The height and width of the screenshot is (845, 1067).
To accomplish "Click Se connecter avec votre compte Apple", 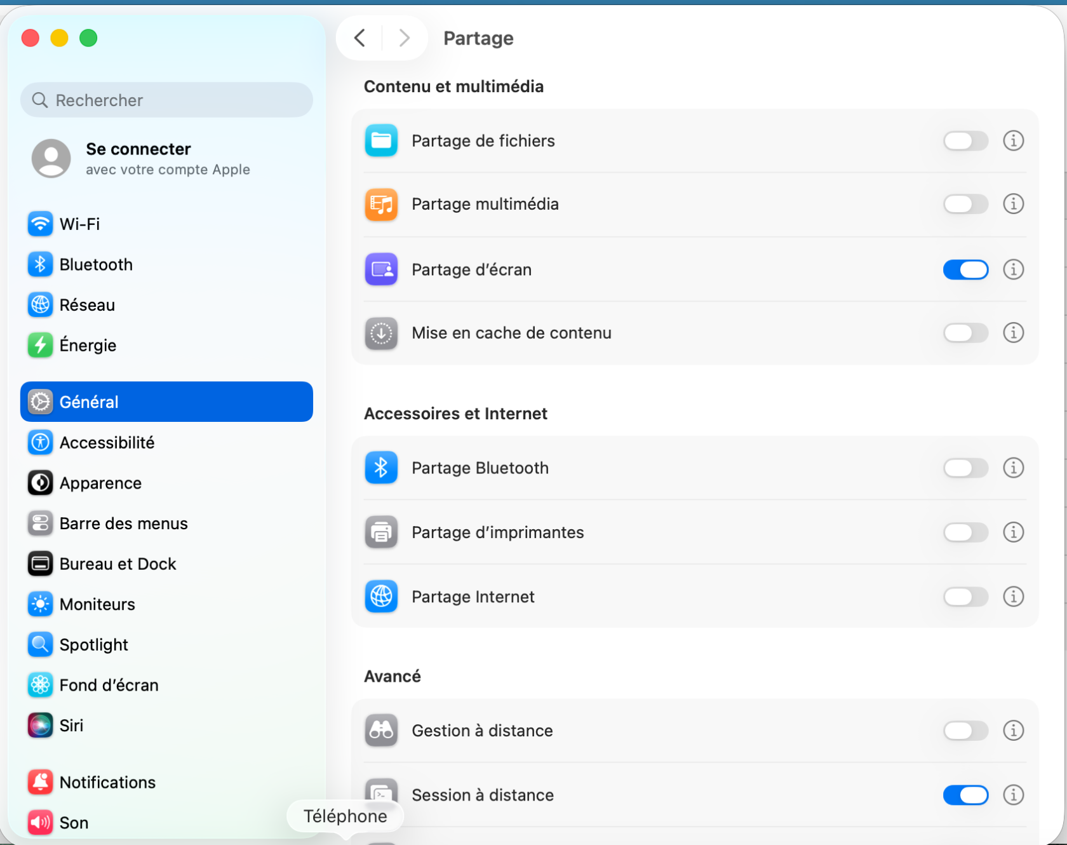I will (x=166, y=158).
